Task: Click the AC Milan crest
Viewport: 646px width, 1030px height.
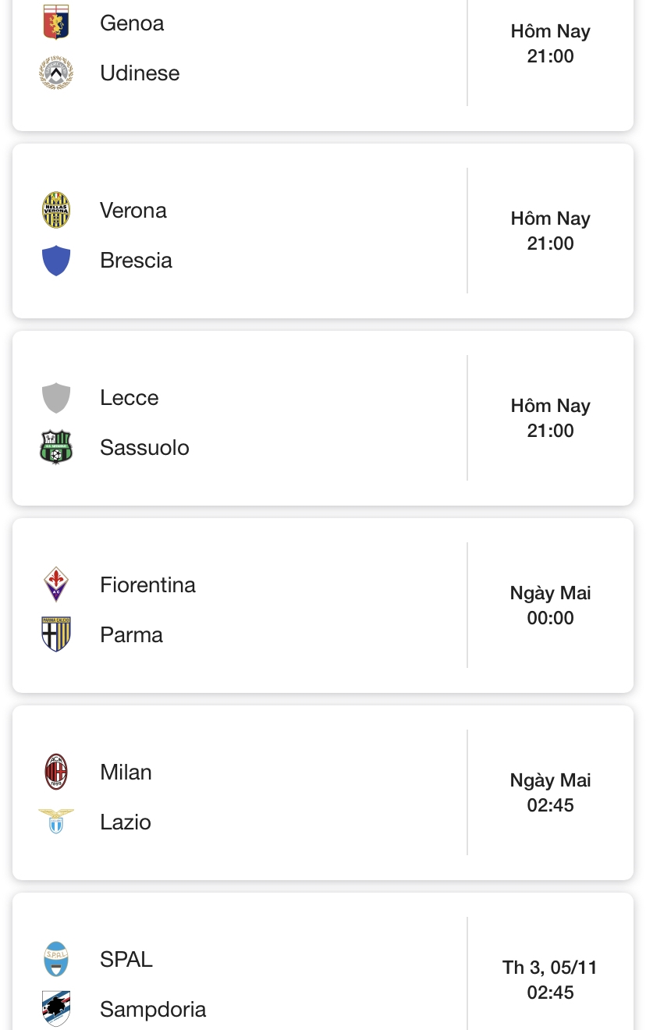Action: [x=56, y=772]
